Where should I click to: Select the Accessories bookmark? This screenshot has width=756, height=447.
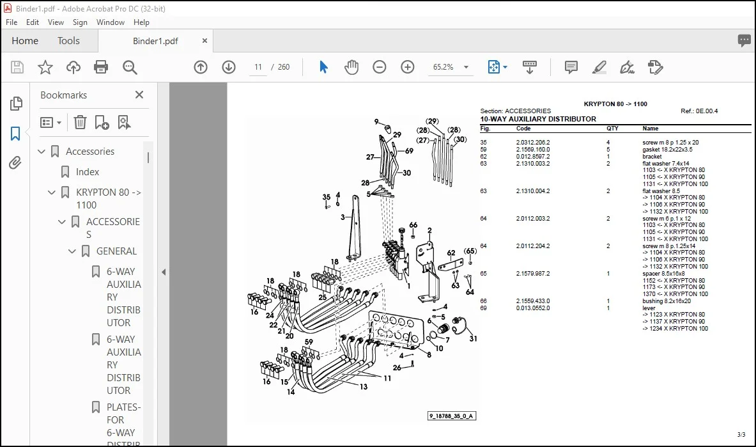point(90,152)
